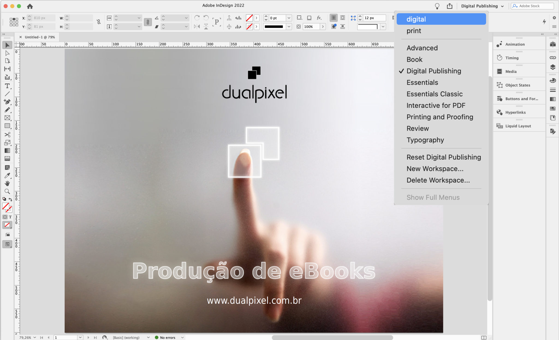This screenshot has width=559, height=340.
Task: Select the Zoom tool
Action: coord(7,191)
